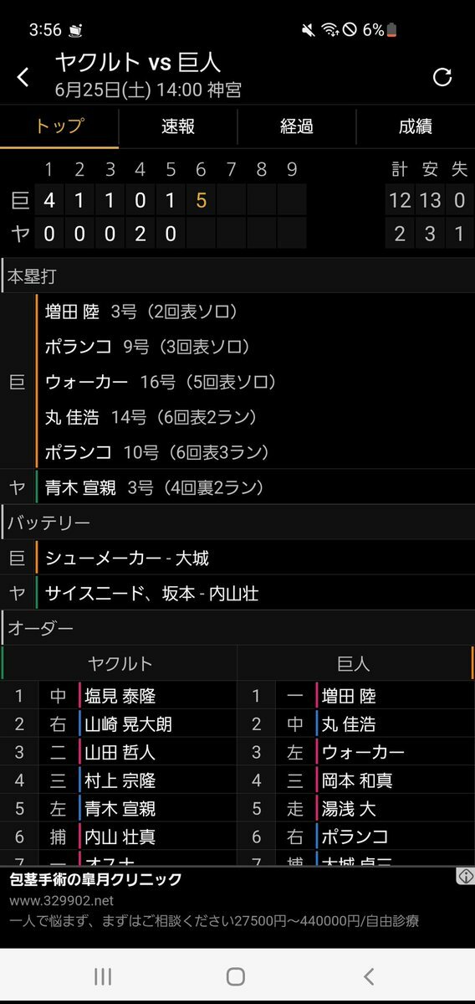The image size is (475, 1004).
Task: Open the ad info icon
Action: tap(465, 876)
